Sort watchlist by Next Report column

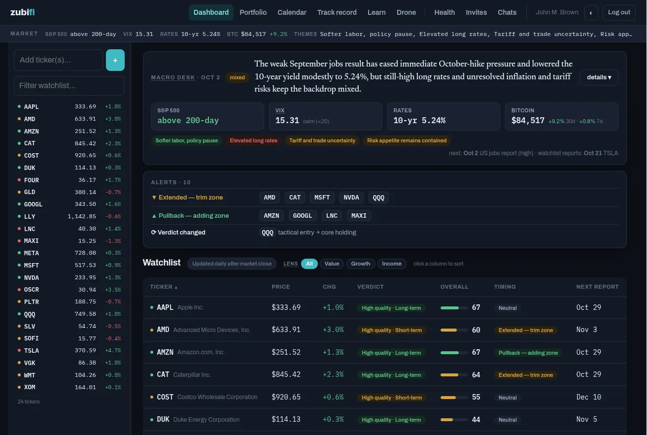pyautogui.click(x=597, y=287)
